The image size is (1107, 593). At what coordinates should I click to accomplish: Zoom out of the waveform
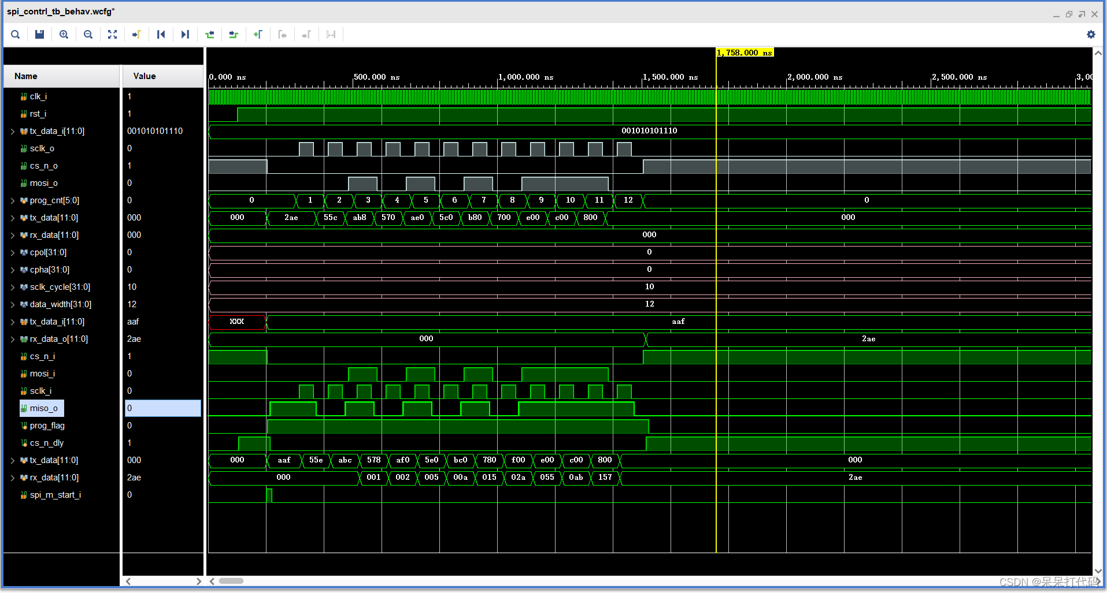click(x=88, y=34)
